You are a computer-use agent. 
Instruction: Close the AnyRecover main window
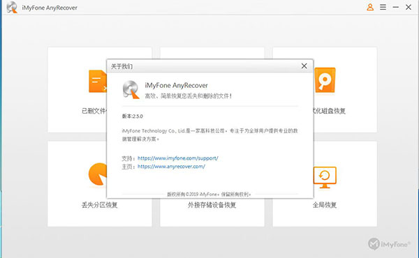[x=409, y=7]
